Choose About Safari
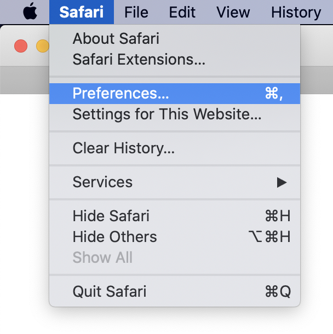Screen dimensions: 333x334 (x=116, y=39)
